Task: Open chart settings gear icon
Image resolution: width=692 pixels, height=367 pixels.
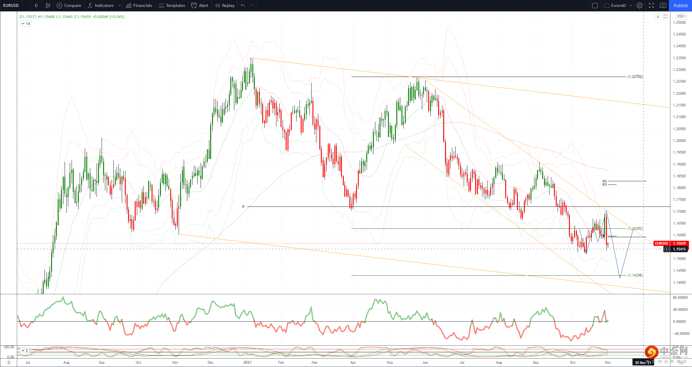Action: point(640,5)
